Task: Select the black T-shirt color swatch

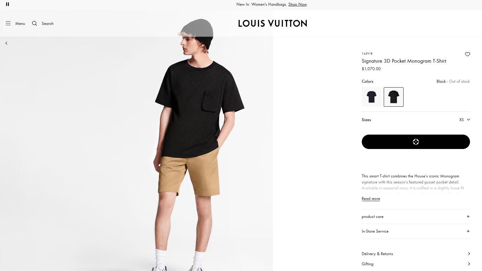Action: [x=393, y=97]
